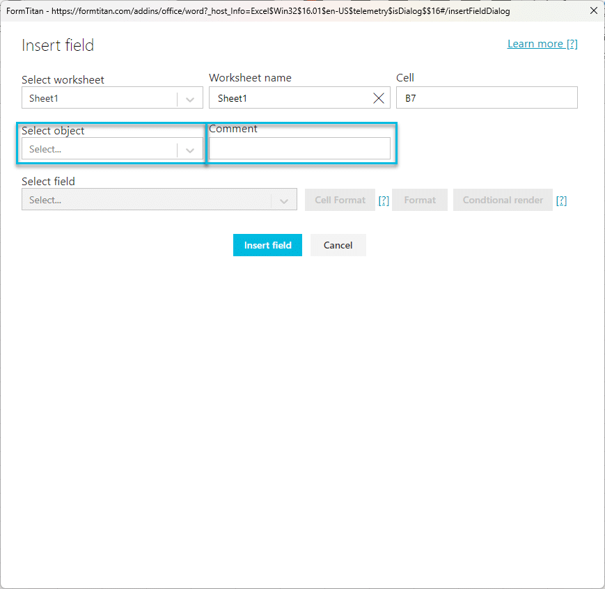Click the FormTitan dialog title bar
The image size is (605, 589).
[x=278, y=11]
